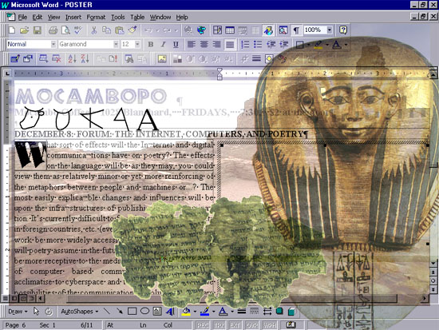Screen dimensions: 439x330
Task: Select the Oval drawing tool
Action: pyautogui.click(x=144, y=312)
